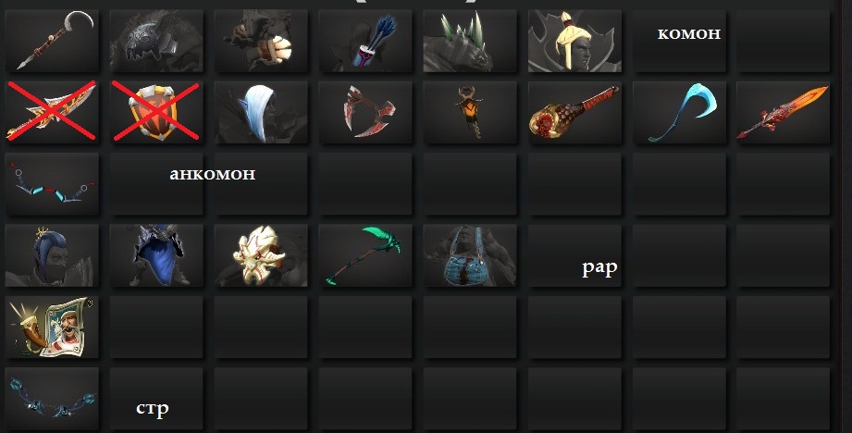Screen dimensions: 852x433
Task: Choose the white long hair item
Action: [x=261, y=112]
